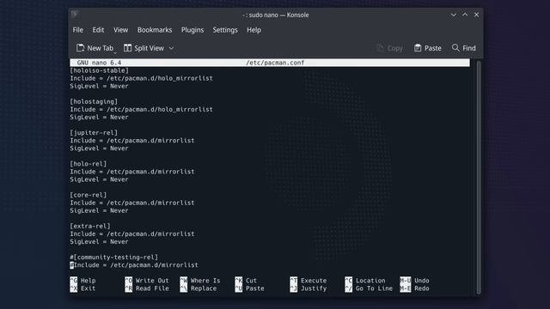This screenshot has height=309, width=550.
Task: Click the ^O Write Out shortcut
Action: pyautogui.click(x=147, y=281)
